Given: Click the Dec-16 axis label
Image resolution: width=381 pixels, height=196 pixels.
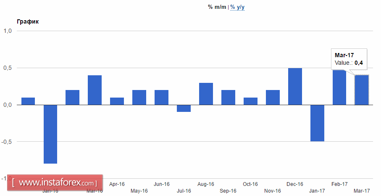Looking at the screenshot, I should pos(295,184).
